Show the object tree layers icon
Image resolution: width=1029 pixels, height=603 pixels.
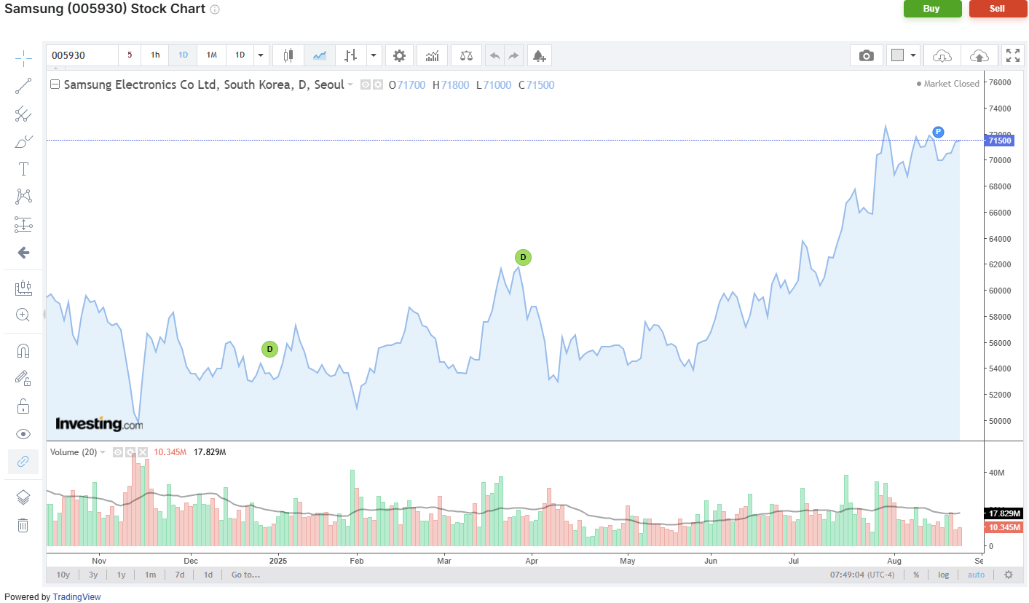(x=23, y=497)
